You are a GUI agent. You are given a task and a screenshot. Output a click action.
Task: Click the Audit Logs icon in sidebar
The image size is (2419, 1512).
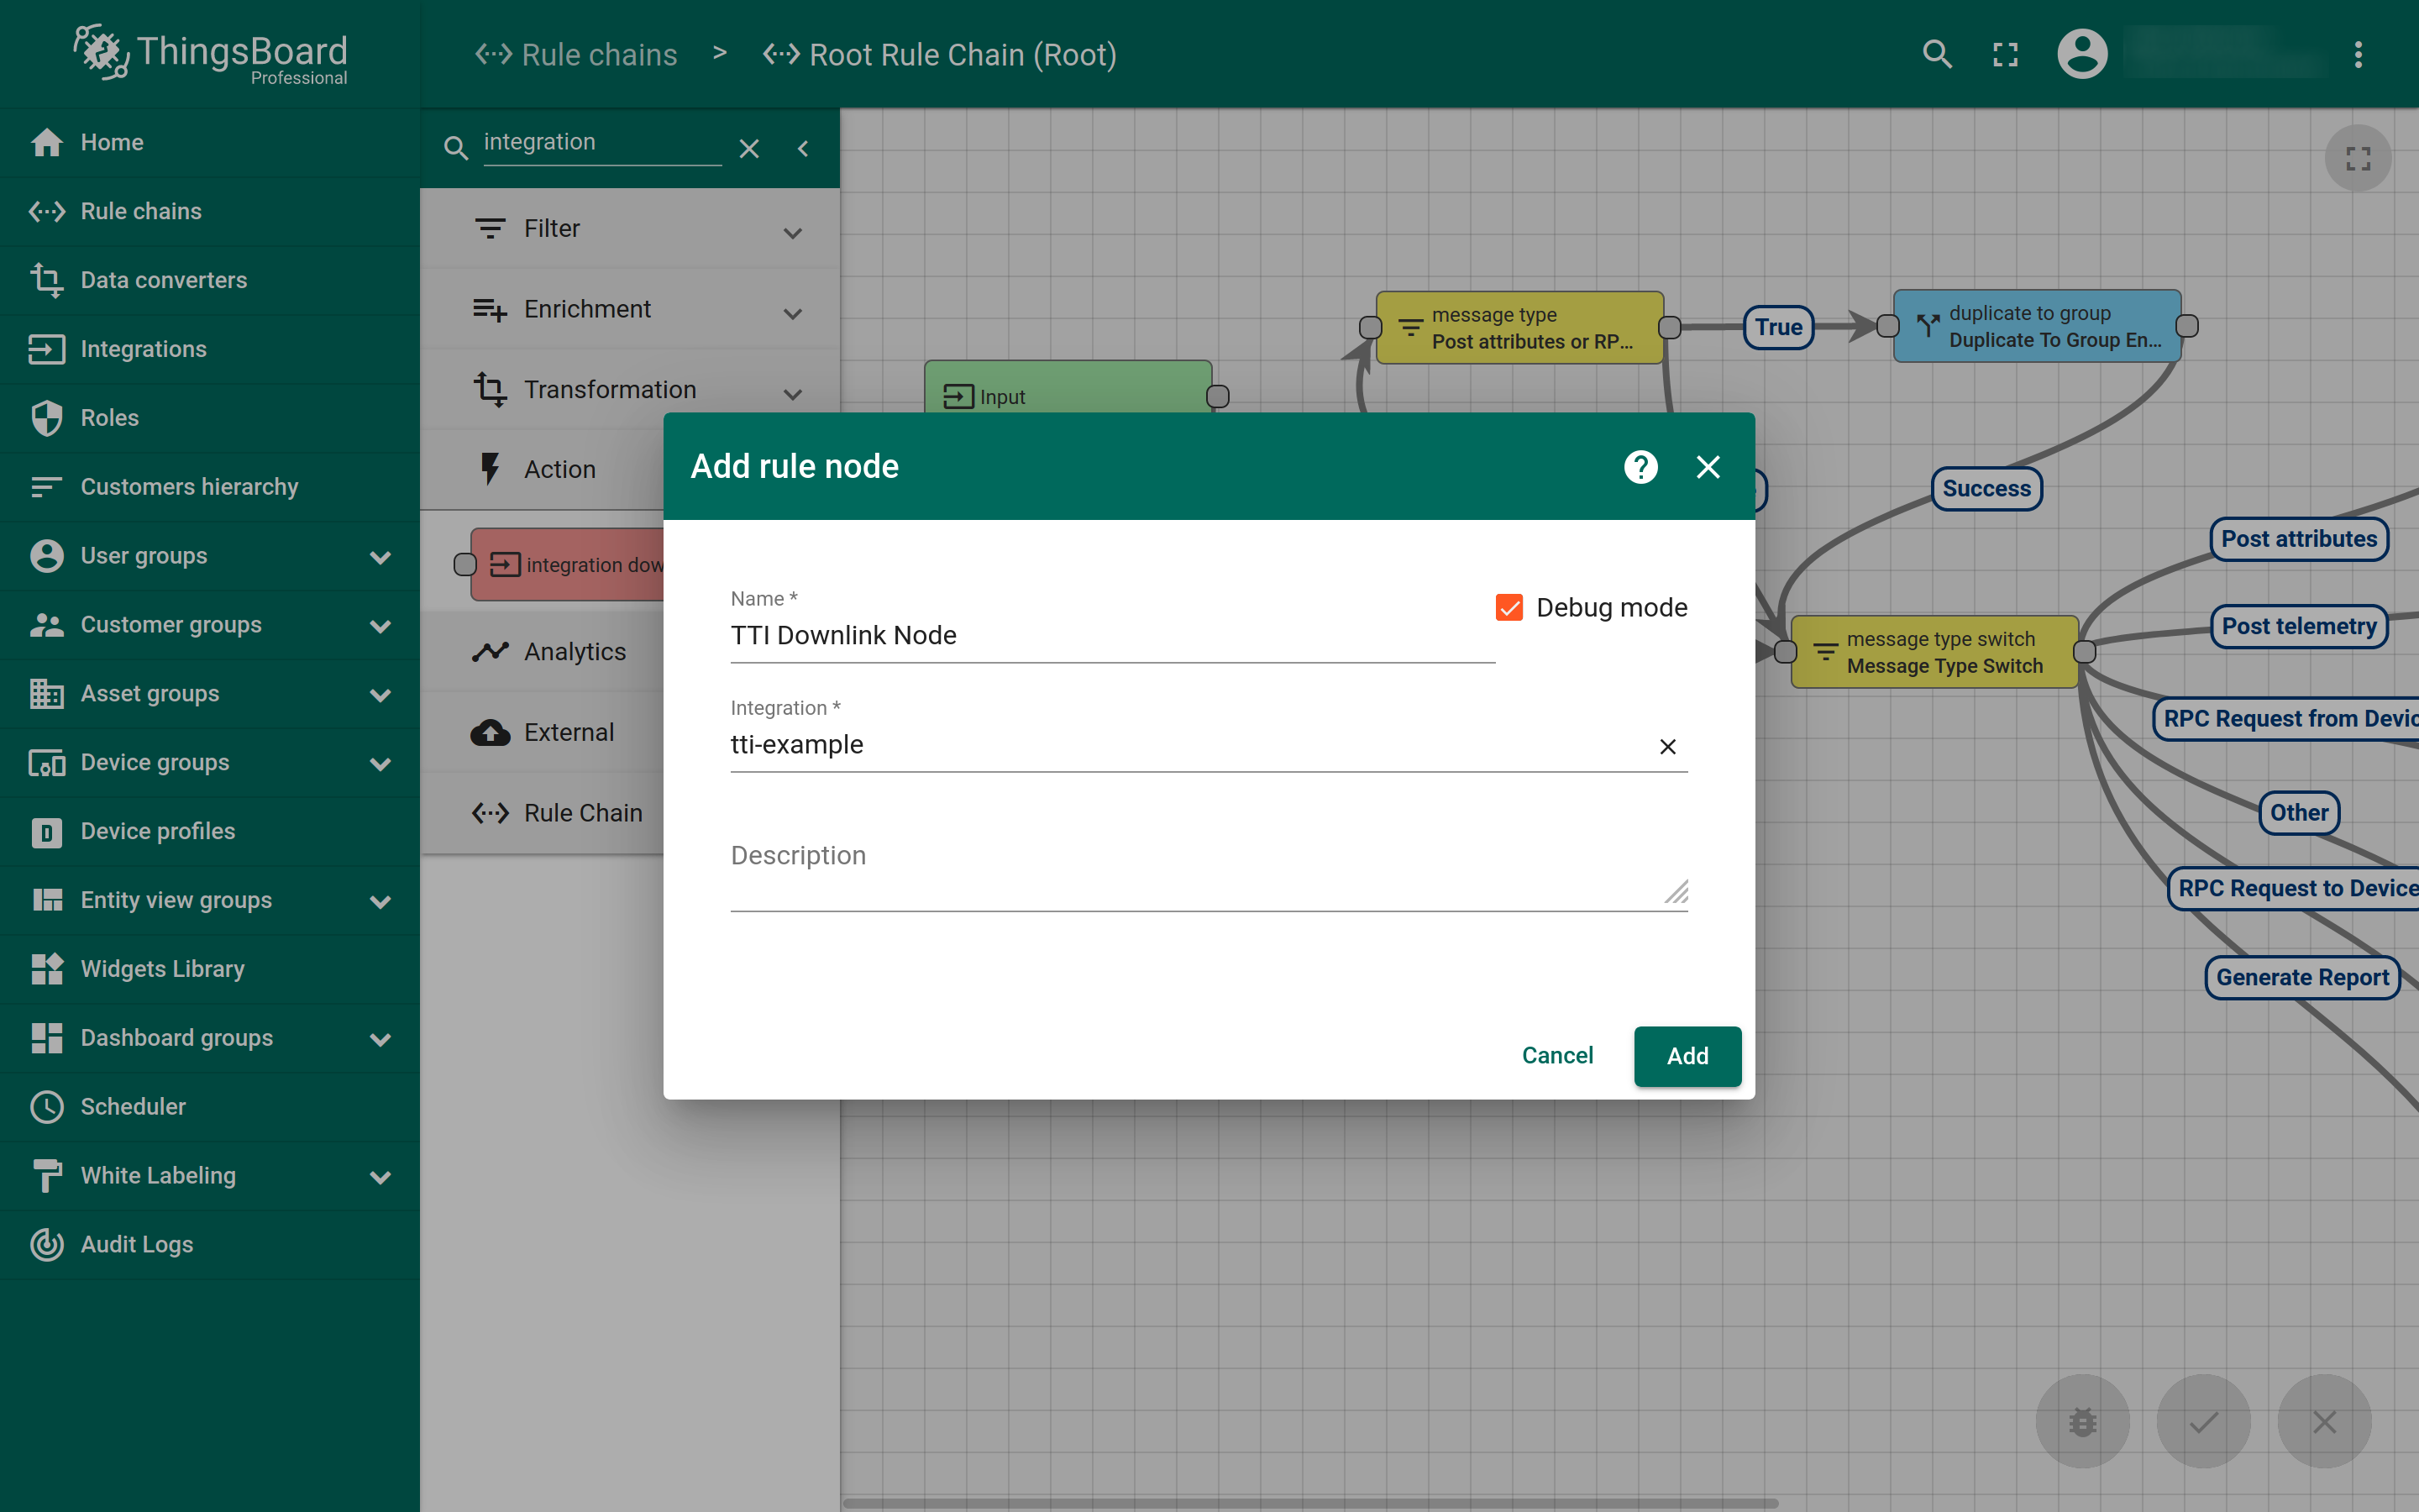click(45, 1244)
